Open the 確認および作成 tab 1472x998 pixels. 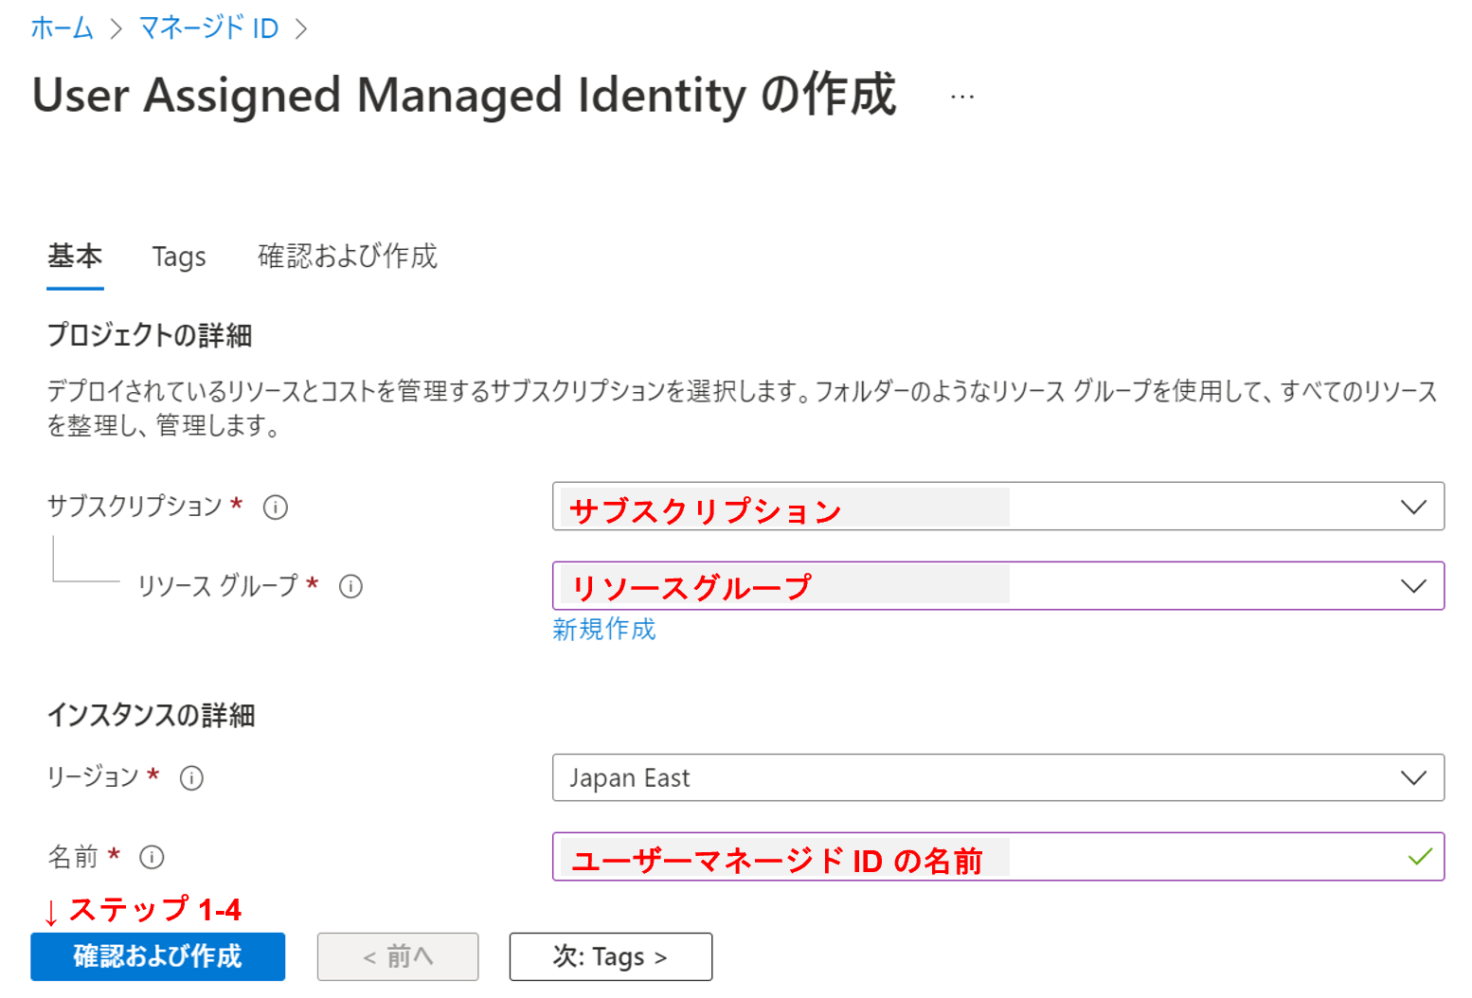tap(348, 257)
